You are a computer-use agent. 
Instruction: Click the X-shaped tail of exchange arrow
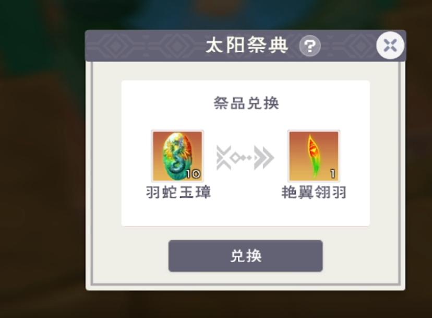click(224, 158)
